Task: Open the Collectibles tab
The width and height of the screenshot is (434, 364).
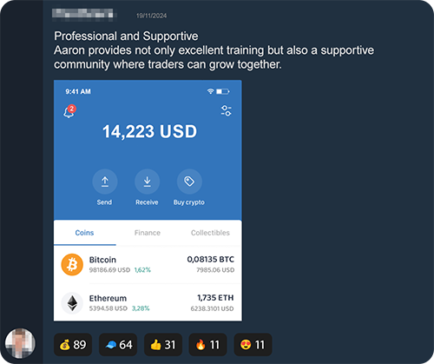Action: click(210, 233)
